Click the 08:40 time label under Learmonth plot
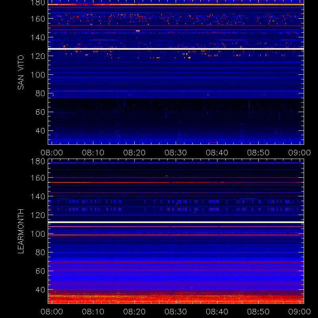Screen dimensions: 318x318 click(x=217, y=312)
